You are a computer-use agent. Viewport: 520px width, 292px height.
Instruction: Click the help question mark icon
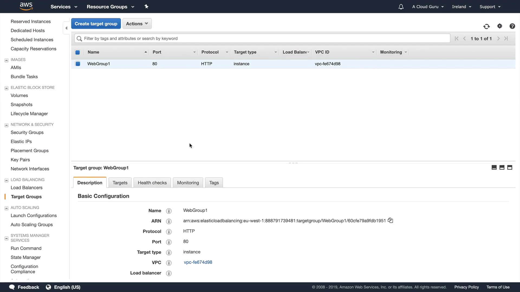[512, 26]
